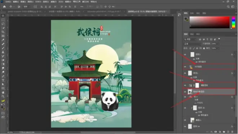Image resolution: width=238 pixels, height=134 pixels.
Task: Select the Hand tool
Action: click(3, 92)
